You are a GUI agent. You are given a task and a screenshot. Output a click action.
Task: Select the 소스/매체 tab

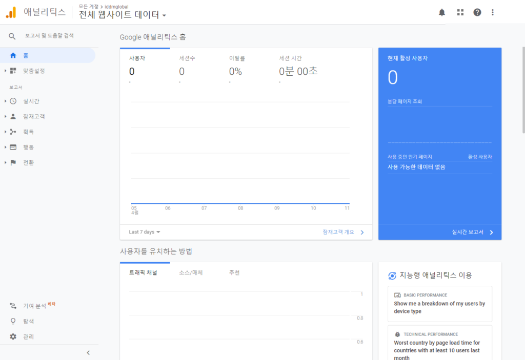coord(191,272)
